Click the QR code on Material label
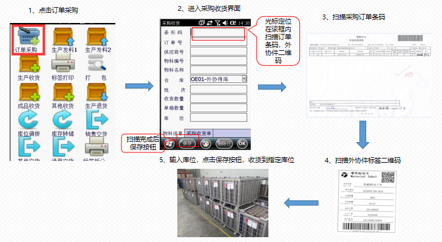The height and width of the screenshot is (242, 442). (x=388, y=177)
